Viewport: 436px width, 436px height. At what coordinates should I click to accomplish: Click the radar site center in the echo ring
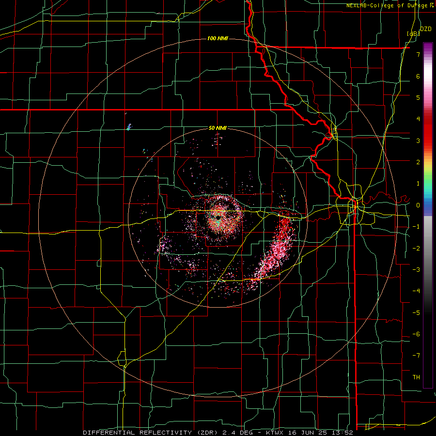(218, 218)
